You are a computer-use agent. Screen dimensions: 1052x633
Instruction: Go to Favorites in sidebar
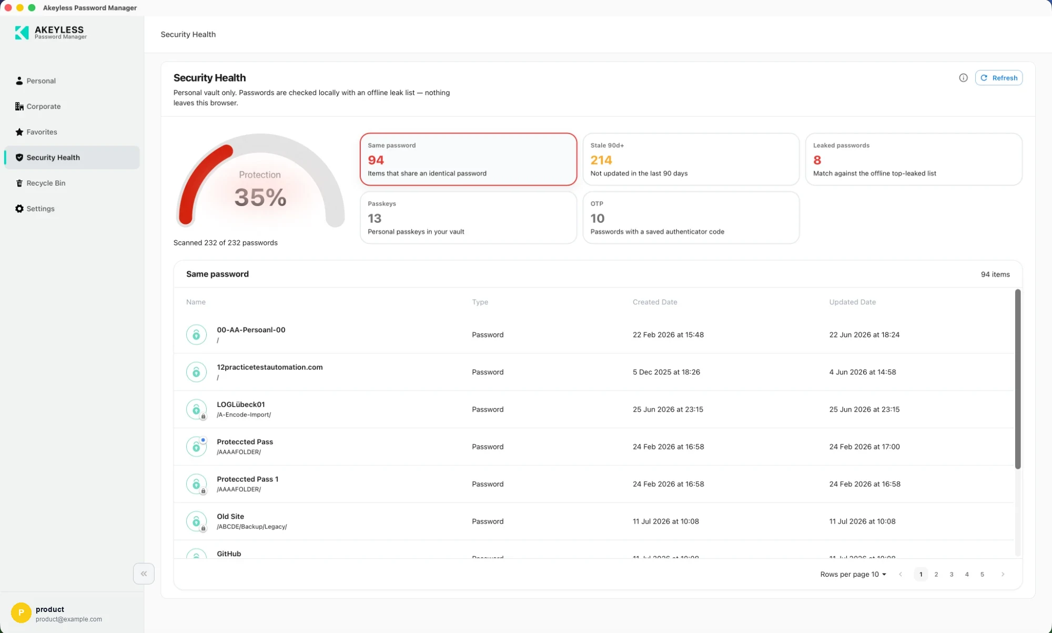pyautogui.click(x=72, y=132)
